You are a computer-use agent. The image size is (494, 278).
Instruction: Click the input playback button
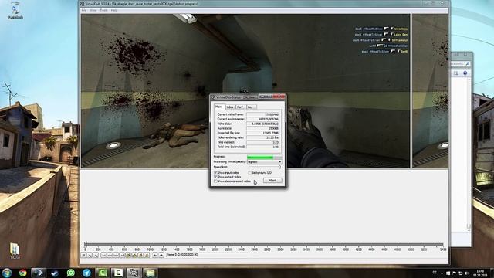[90, 255]
